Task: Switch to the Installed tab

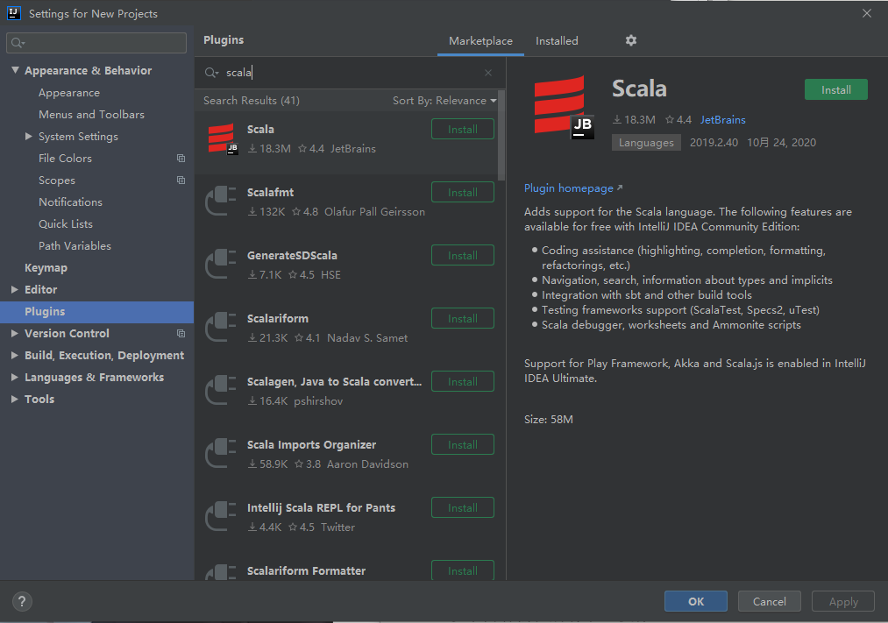Action: [x=557, y=40]
